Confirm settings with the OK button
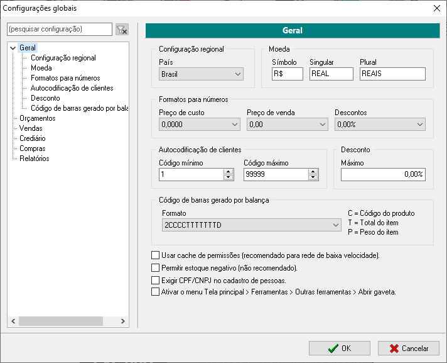This screenshot has height=363, width=447. [340, 349]
